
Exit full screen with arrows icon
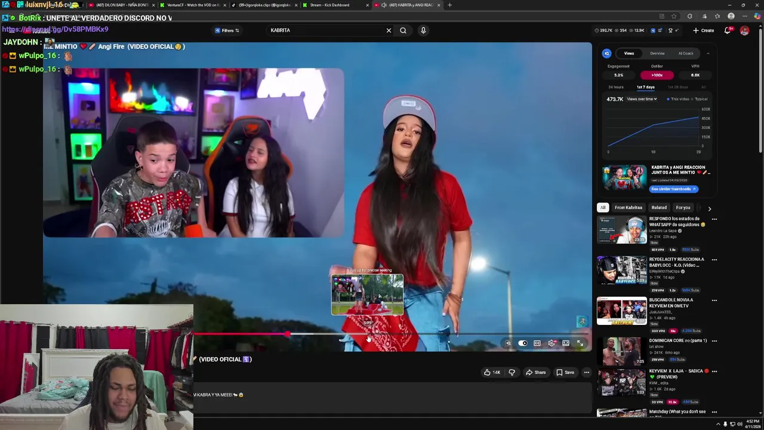(x=580, y=343)
